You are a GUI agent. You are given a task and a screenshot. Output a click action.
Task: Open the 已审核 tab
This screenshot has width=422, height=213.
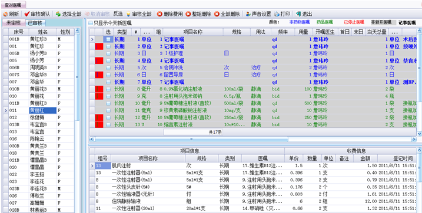pos(35,23)
